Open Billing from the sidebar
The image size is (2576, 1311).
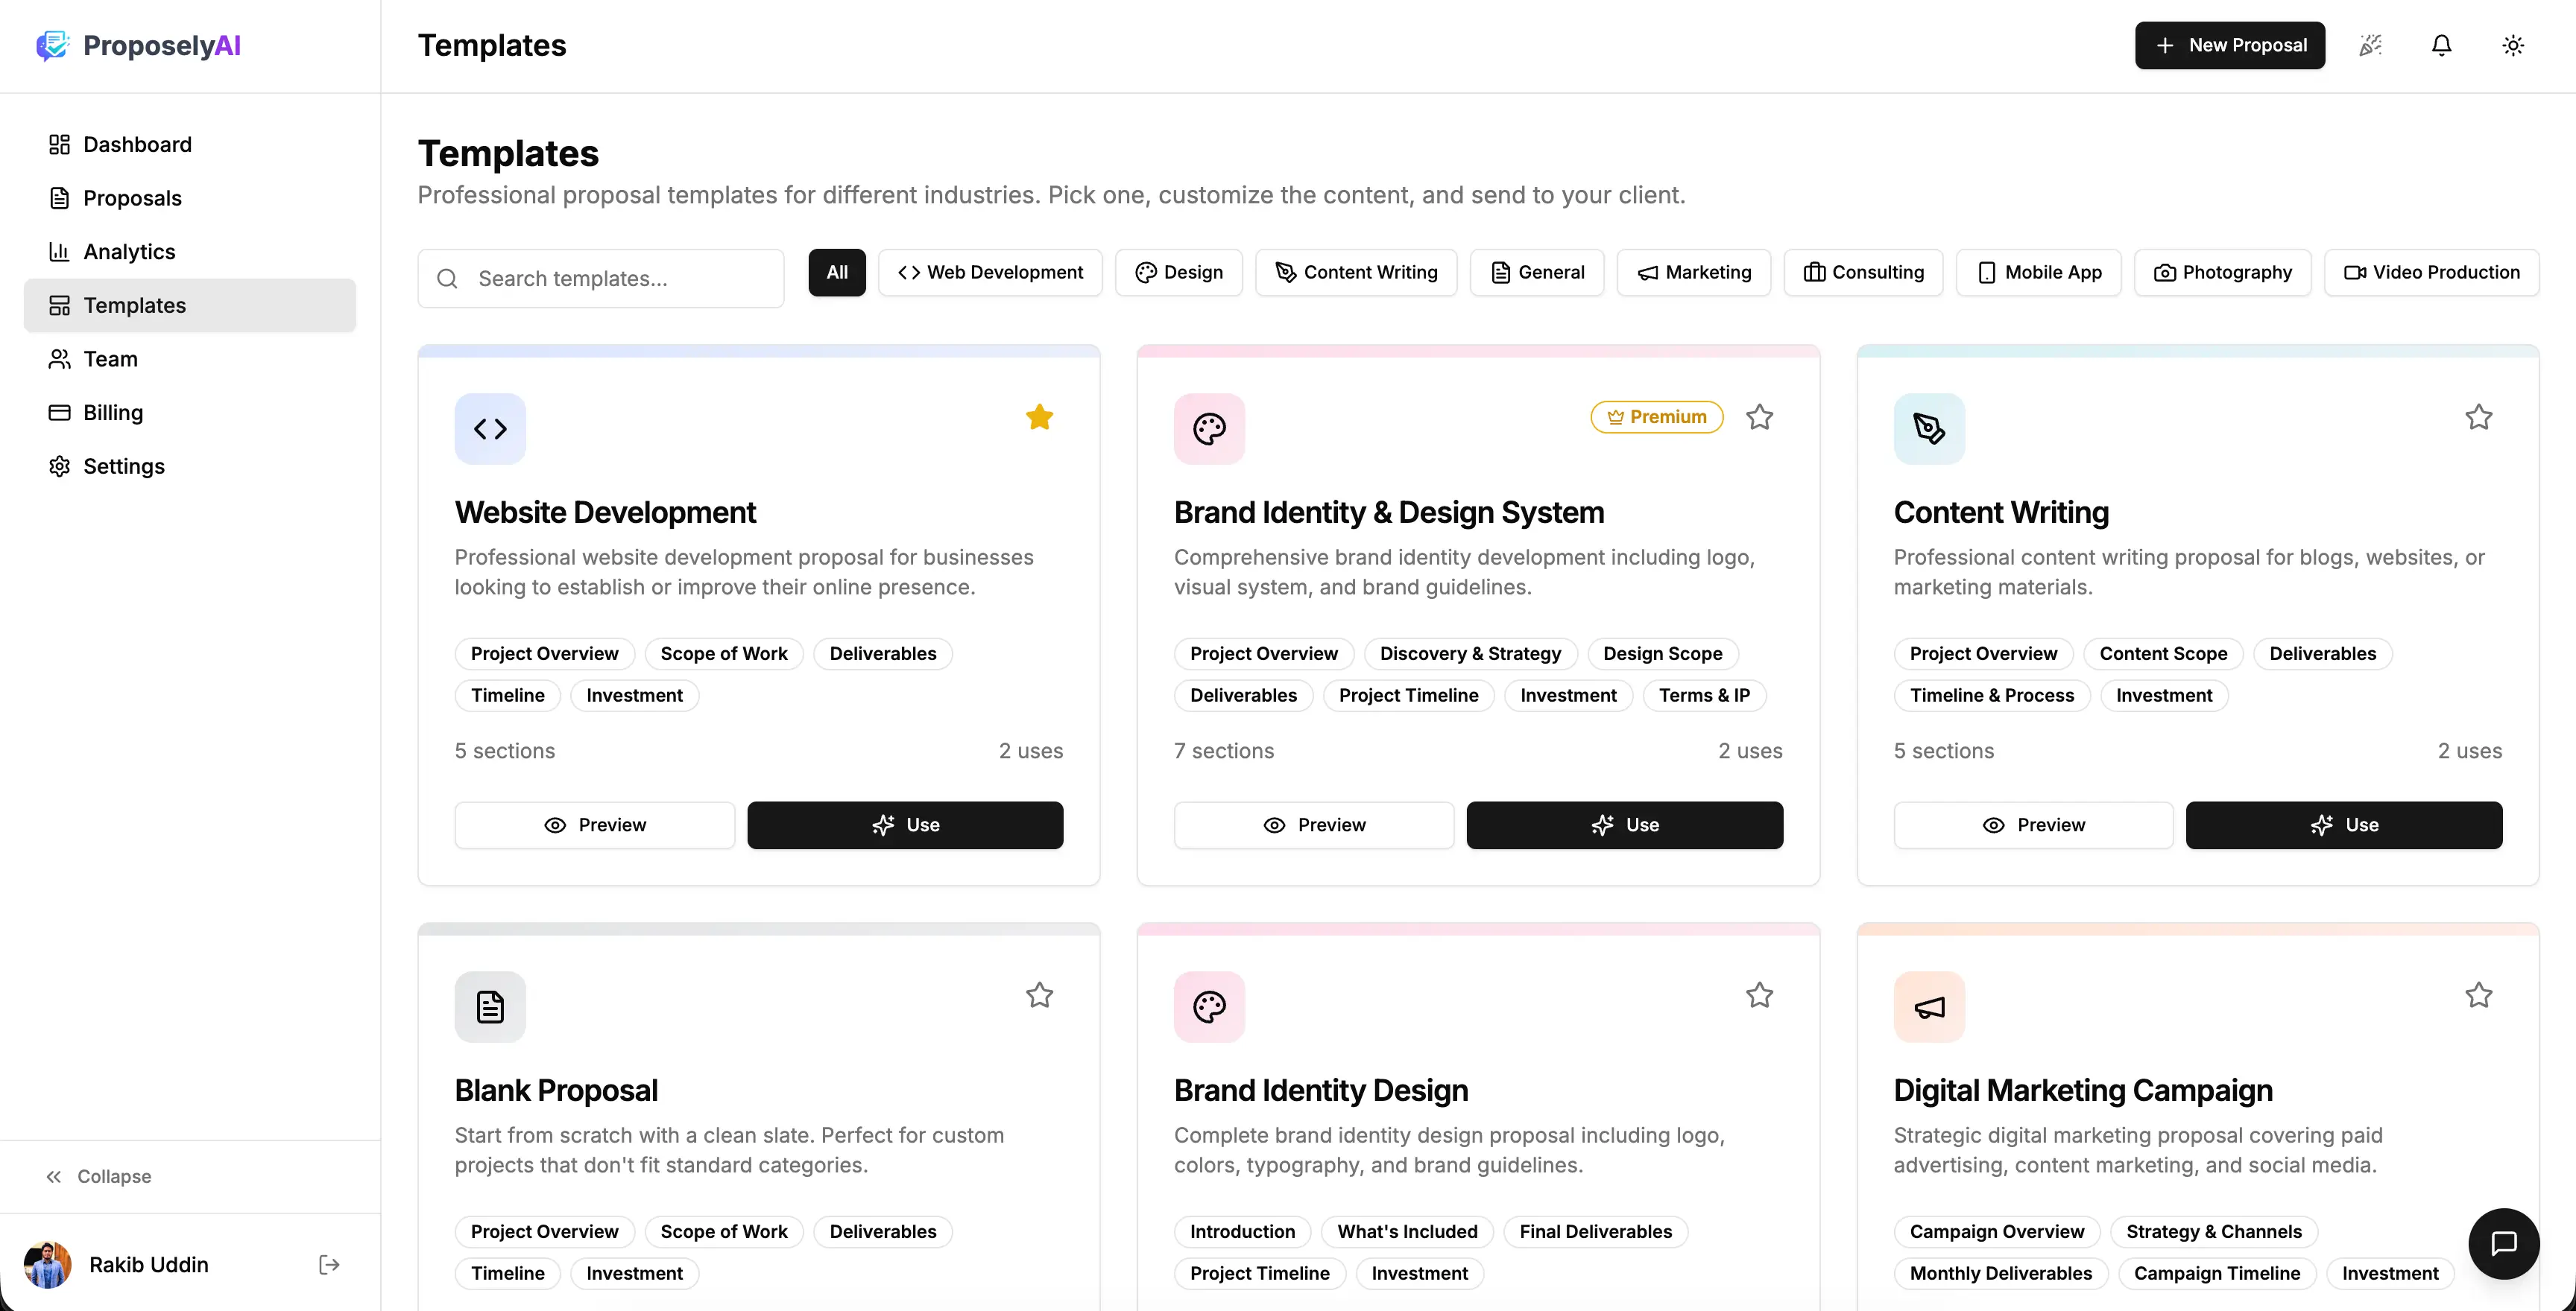[113, 412]
